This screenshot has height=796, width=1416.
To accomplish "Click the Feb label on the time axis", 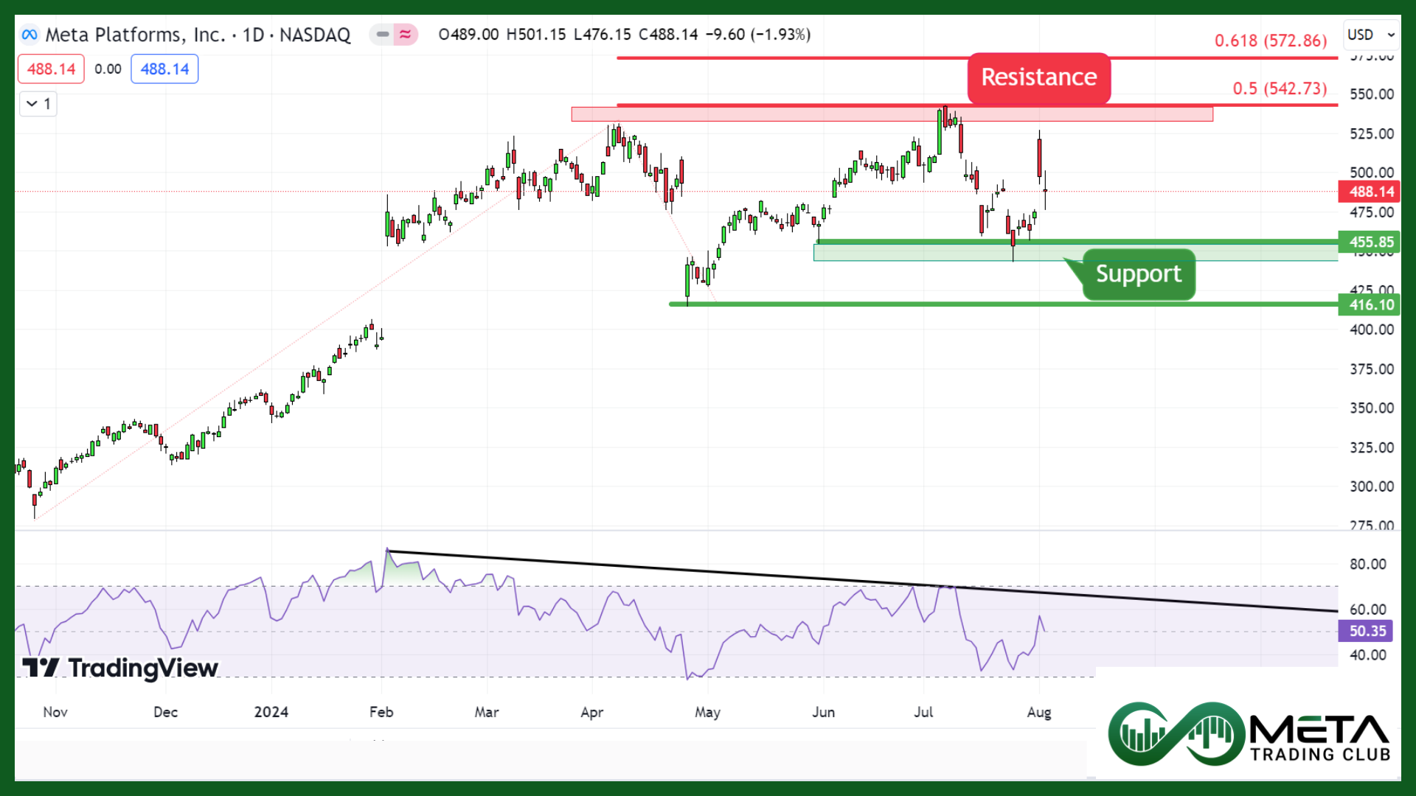I will 381,712.
